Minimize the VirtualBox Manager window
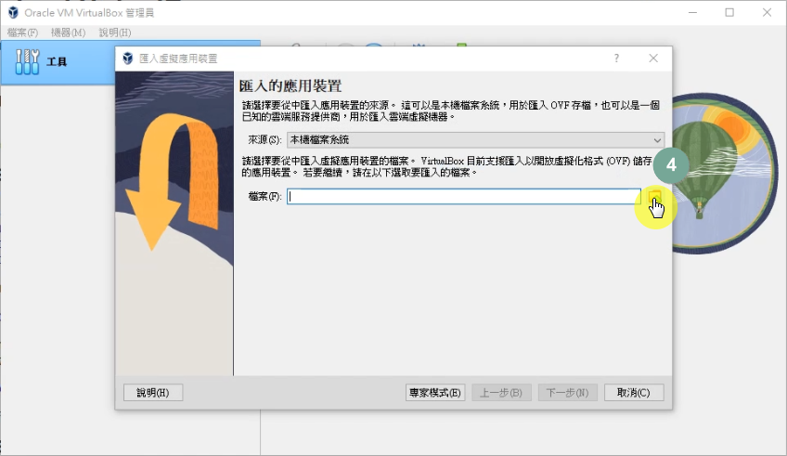 point(692,13)
